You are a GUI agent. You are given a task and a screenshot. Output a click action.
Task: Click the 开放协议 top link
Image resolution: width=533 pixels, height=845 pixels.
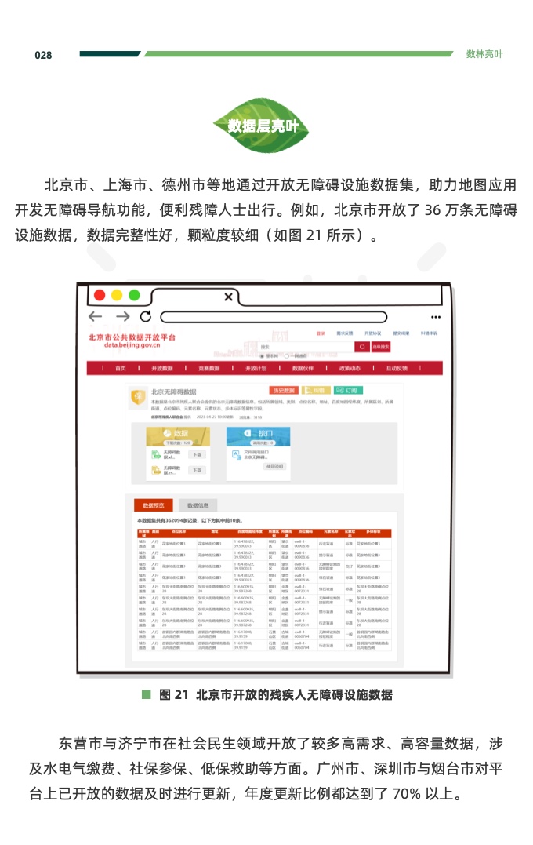tap(372, 333)
